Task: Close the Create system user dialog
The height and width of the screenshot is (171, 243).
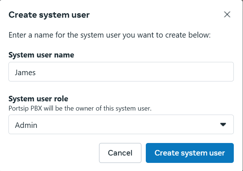Action: click(227, 15)
